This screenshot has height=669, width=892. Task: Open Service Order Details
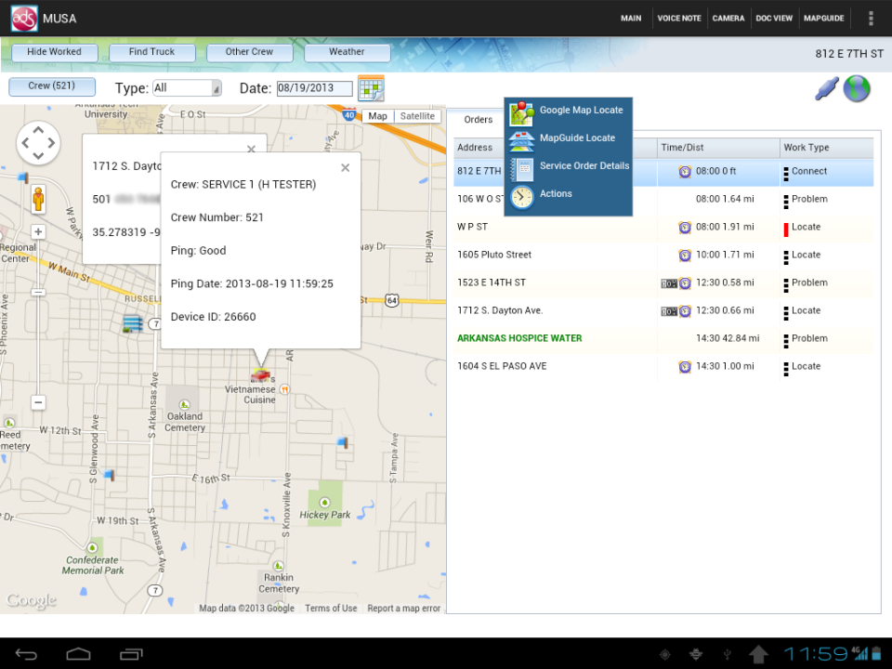pos(584,165)
